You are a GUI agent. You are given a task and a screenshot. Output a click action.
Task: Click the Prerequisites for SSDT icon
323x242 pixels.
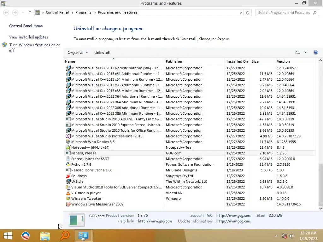pyautogui.click(x=68, y=159)
